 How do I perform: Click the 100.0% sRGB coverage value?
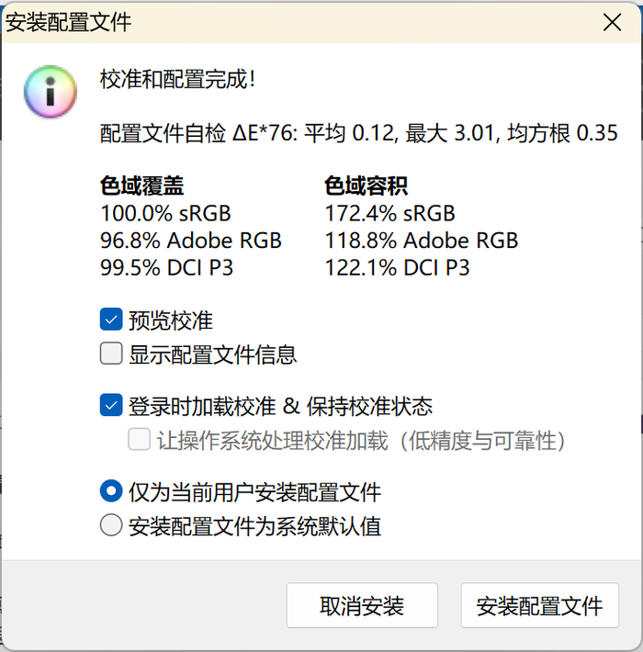pyautogui.click(x=165, y=214)
